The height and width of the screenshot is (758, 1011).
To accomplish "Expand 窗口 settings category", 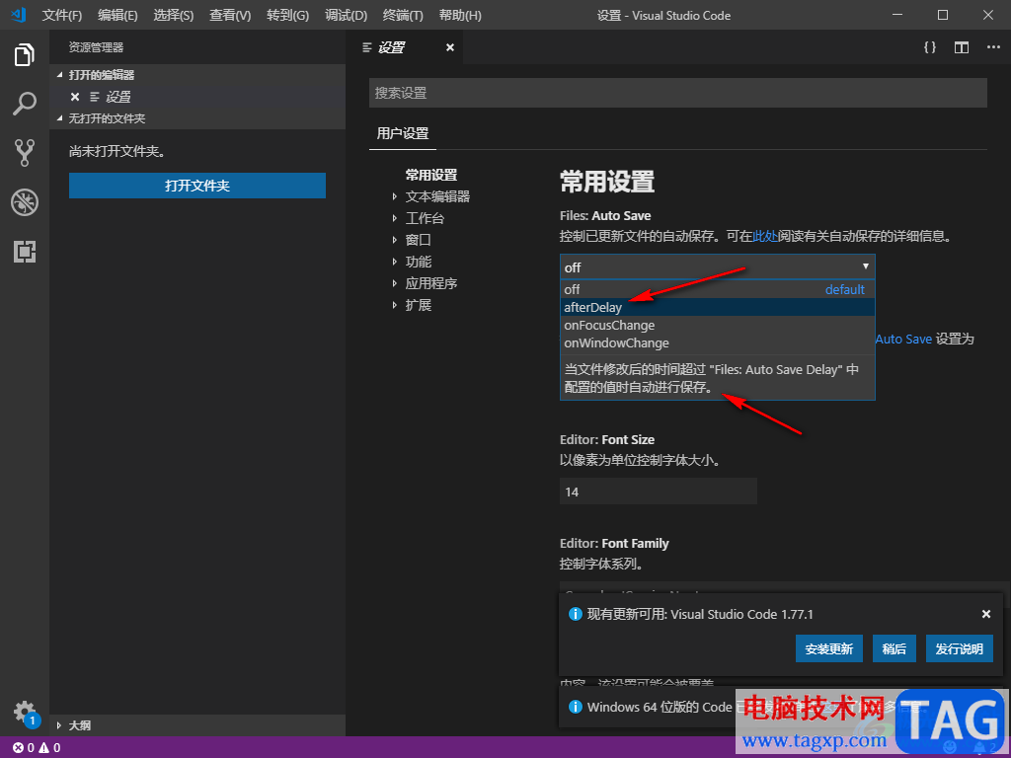I will click(418, 240).
